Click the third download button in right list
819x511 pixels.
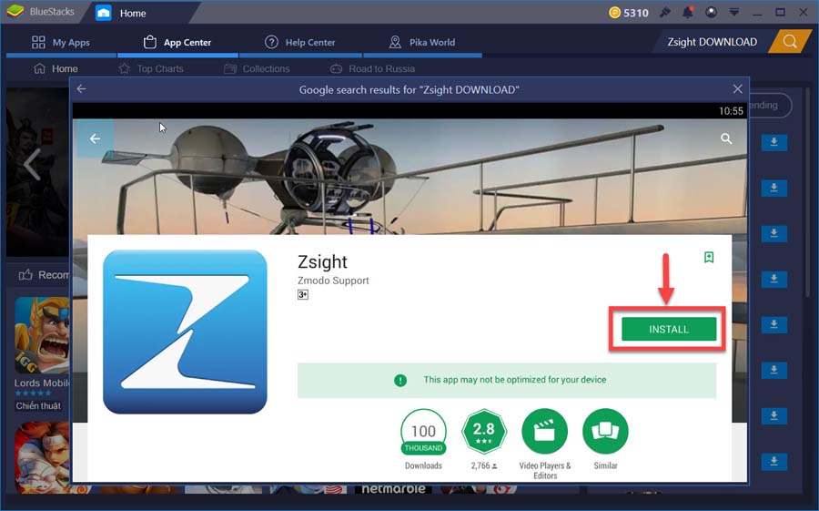[x=774, y=233]
